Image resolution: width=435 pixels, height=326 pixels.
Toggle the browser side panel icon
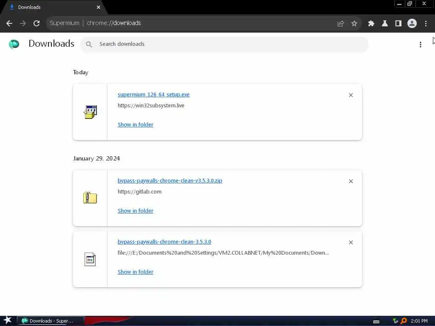coord(398,24)
